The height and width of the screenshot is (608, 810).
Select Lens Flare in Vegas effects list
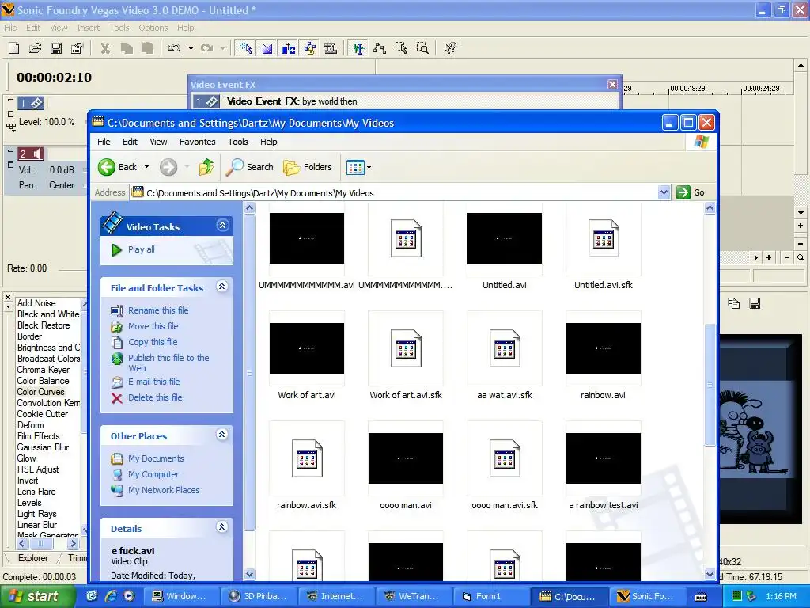pyautogui.click(x=36, y=492)
